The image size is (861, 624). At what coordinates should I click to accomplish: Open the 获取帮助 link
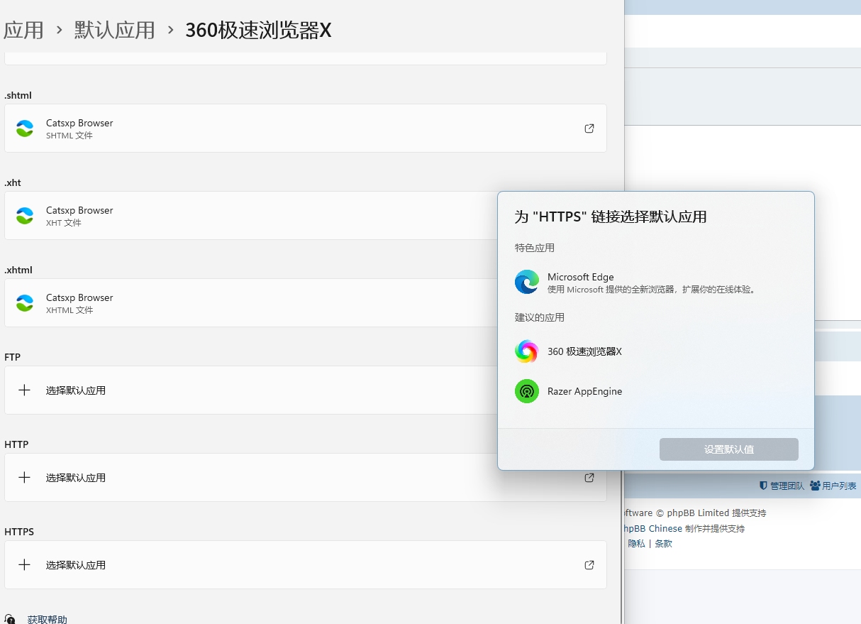click(x=48, y=620)
